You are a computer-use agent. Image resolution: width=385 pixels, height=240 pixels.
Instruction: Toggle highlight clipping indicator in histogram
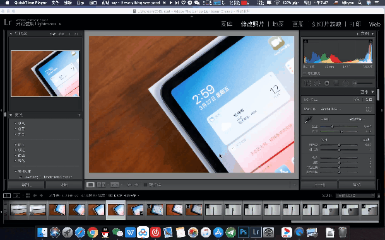click(x=370, y=41)
